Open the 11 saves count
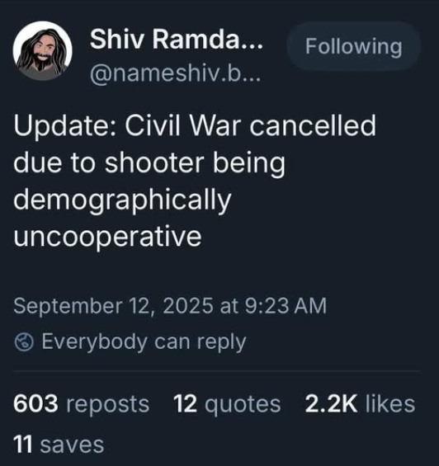 [x=59, y=445]
